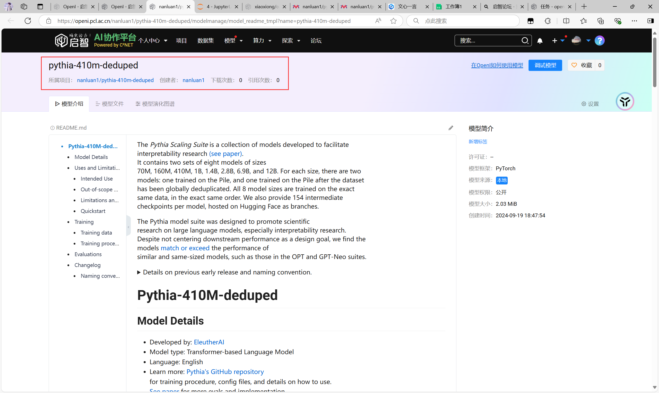Open 在OpenI如何使用模型 link
Viewport: 659px width, 393px height.
click(497, 65)
